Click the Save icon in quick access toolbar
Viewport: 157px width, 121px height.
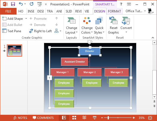[13, 4]
